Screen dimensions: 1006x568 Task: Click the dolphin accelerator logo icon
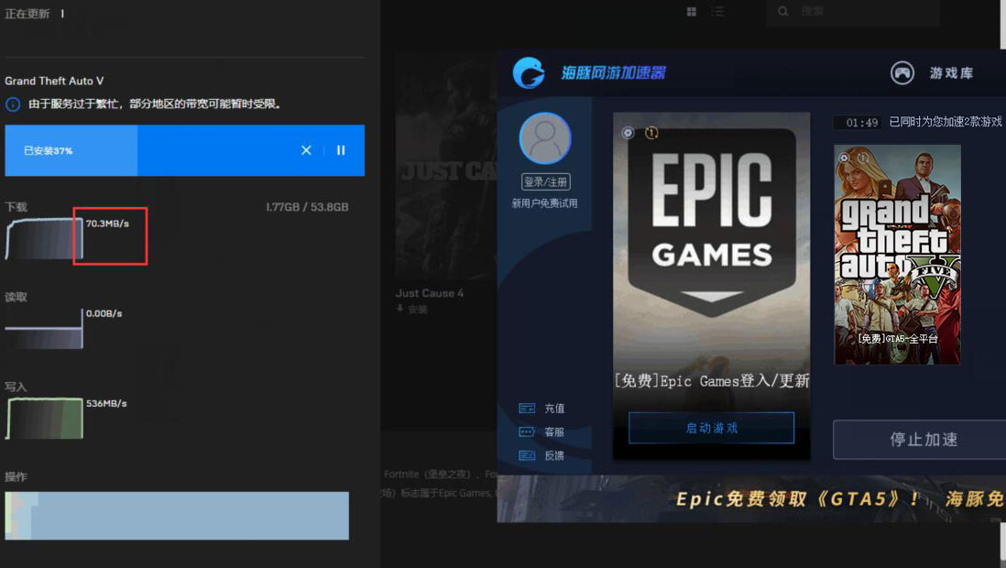point(527,71)
